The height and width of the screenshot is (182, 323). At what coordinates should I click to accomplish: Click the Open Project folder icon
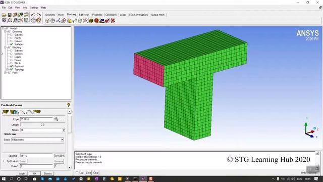[x=4, y=15]
